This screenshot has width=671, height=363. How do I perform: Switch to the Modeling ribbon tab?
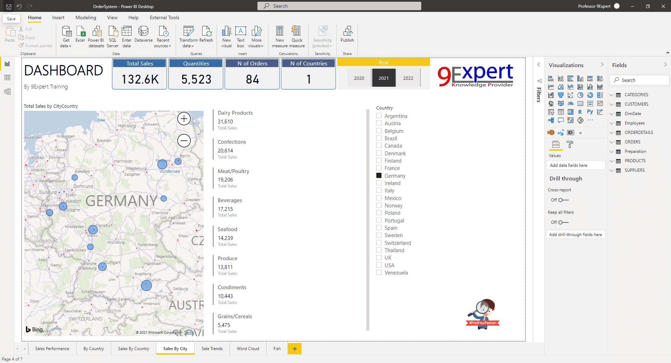85,17
